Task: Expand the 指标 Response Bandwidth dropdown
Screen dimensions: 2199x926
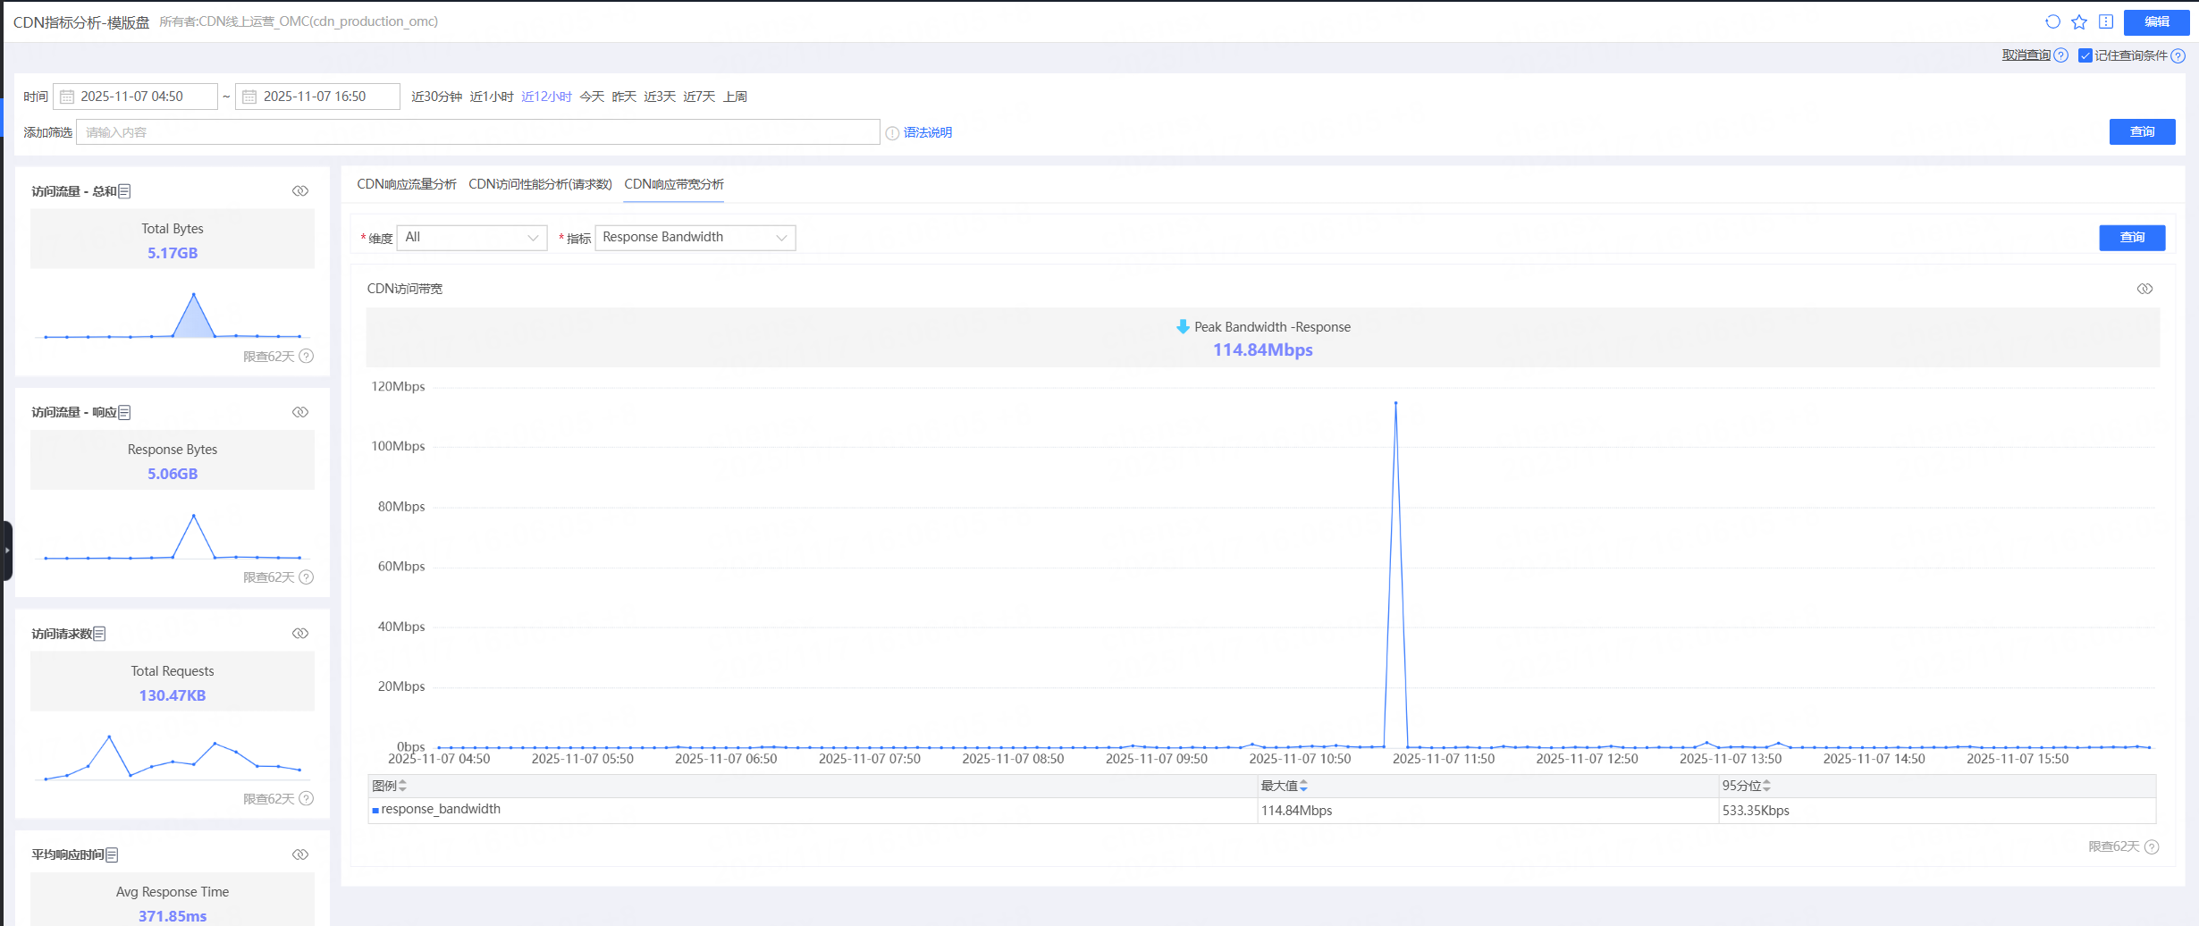Action: (x=695, y=238)
